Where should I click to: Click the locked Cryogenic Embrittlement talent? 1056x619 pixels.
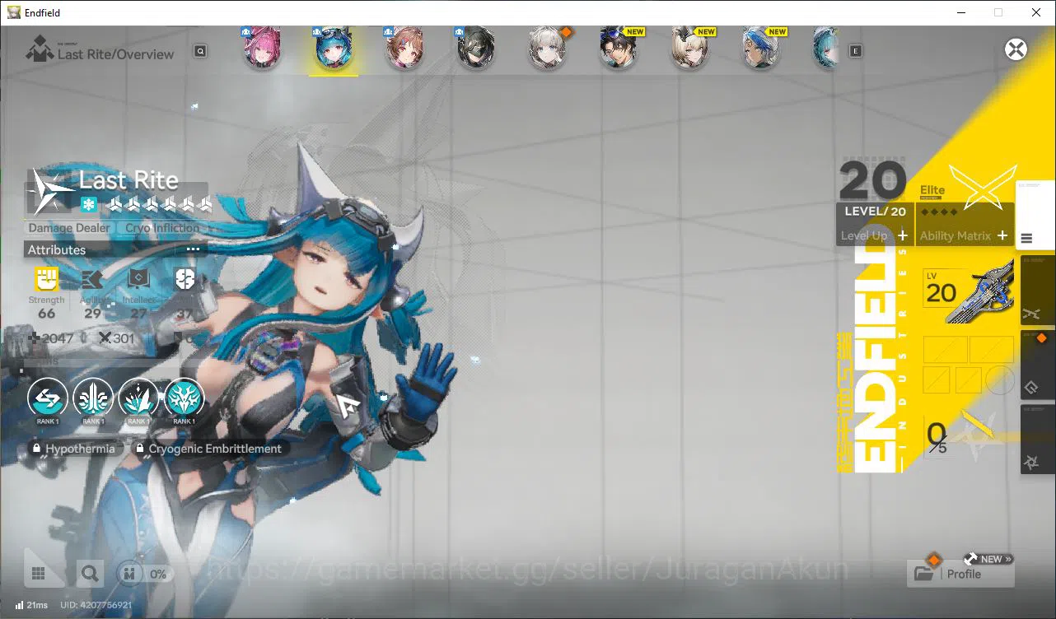pyautogui.click(x=208, y=449)
